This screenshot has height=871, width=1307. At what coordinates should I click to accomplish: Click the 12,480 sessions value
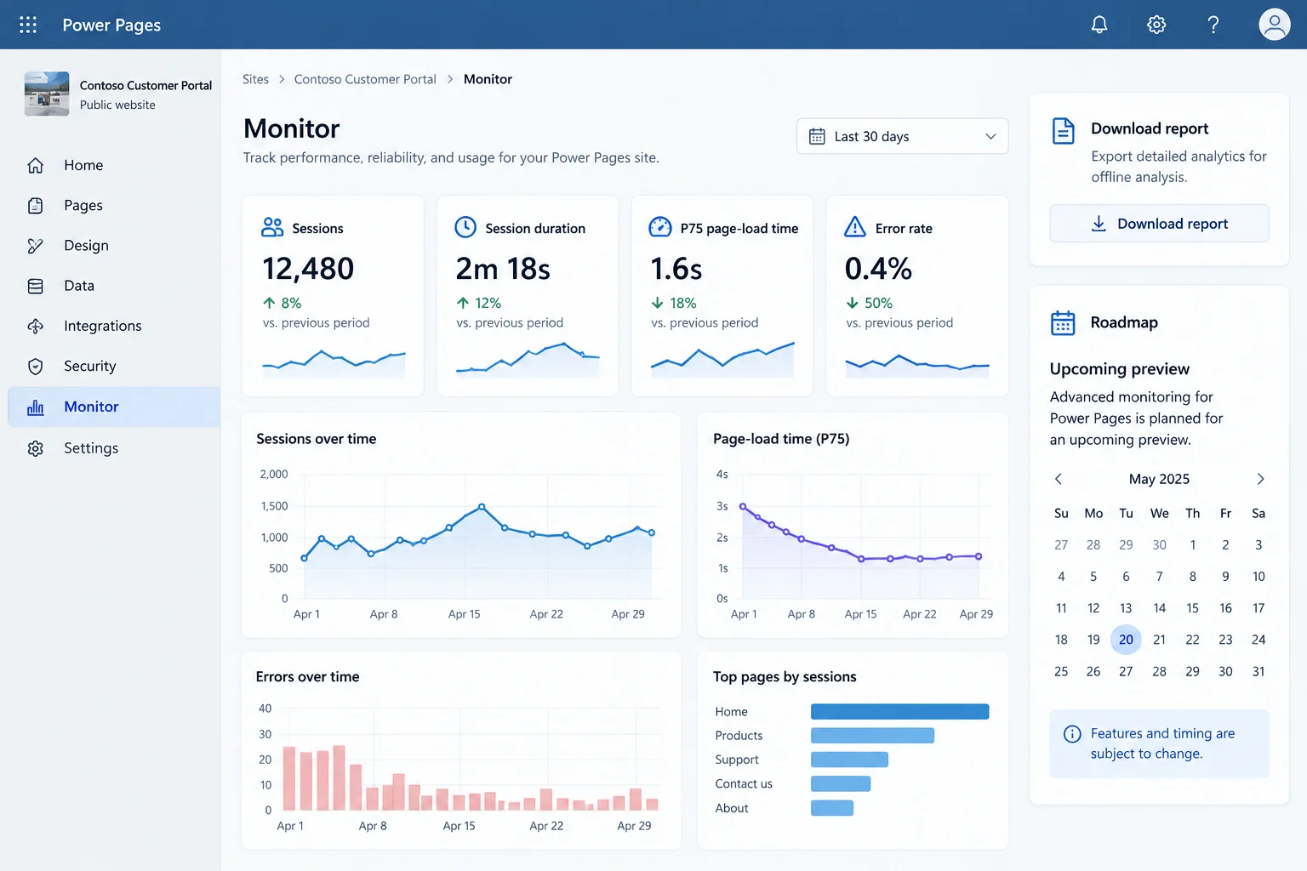click(308, 269)
